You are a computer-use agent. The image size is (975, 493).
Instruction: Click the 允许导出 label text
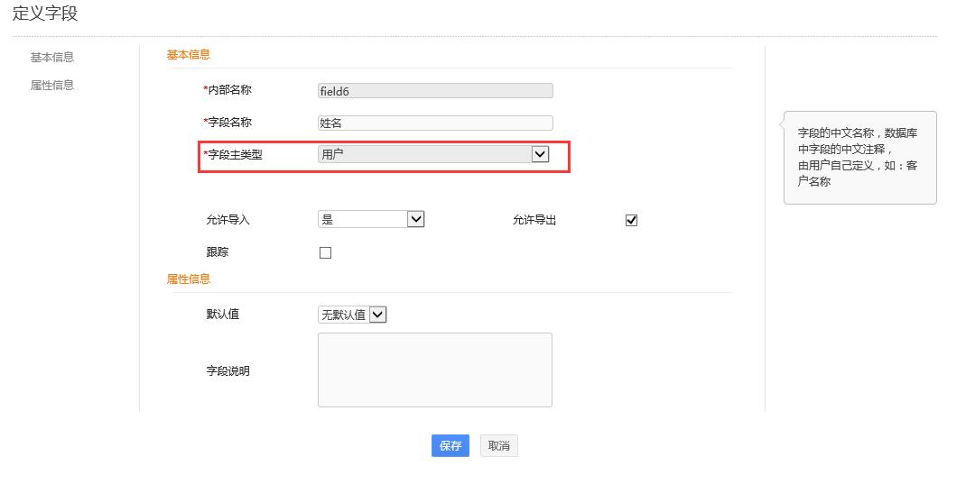point(534,221)
